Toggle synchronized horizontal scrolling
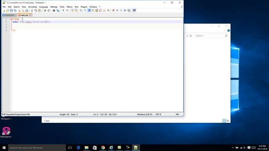This screenshot has height=151, width=269. coord(76,10)
